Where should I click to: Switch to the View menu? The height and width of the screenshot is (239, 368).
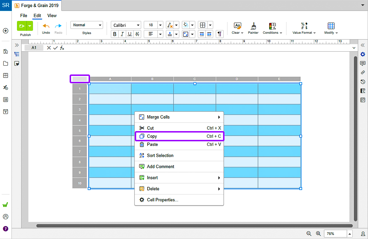(52, 16)
